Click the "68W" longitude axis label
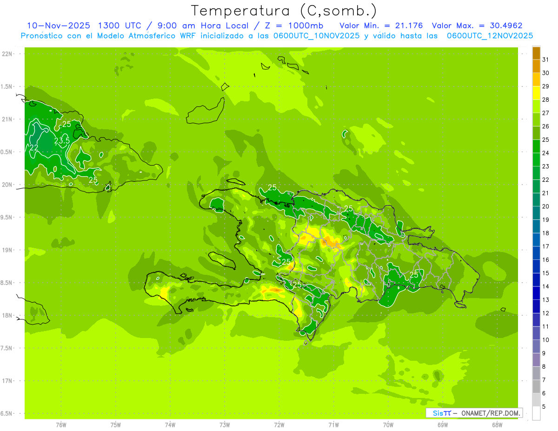 497,424
